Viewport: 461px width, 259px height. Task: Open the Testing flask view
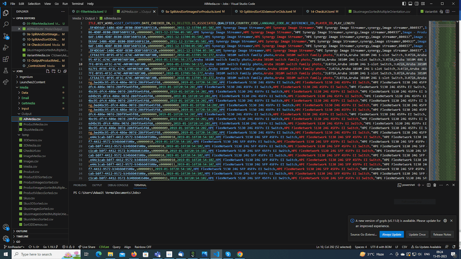click(x=6, y=71)
